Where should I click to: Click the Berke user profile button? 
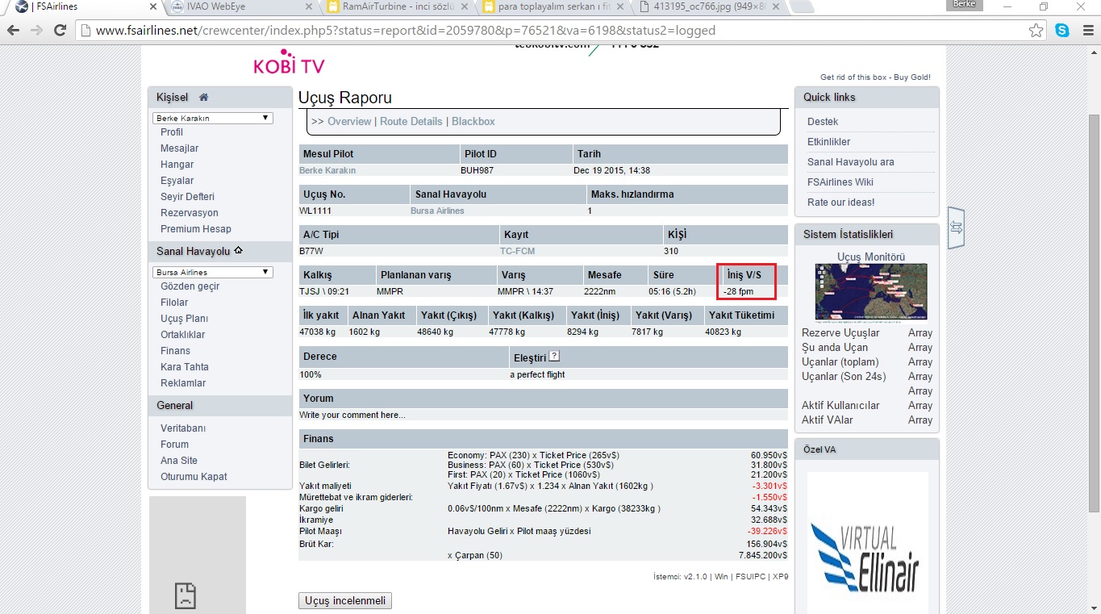pyautogui.click(x=964, y=5)
